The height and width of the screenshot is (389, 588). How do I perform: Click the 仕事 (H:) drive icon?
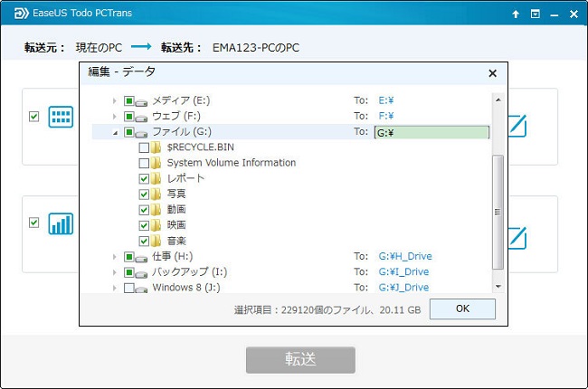tap(141, 259)
